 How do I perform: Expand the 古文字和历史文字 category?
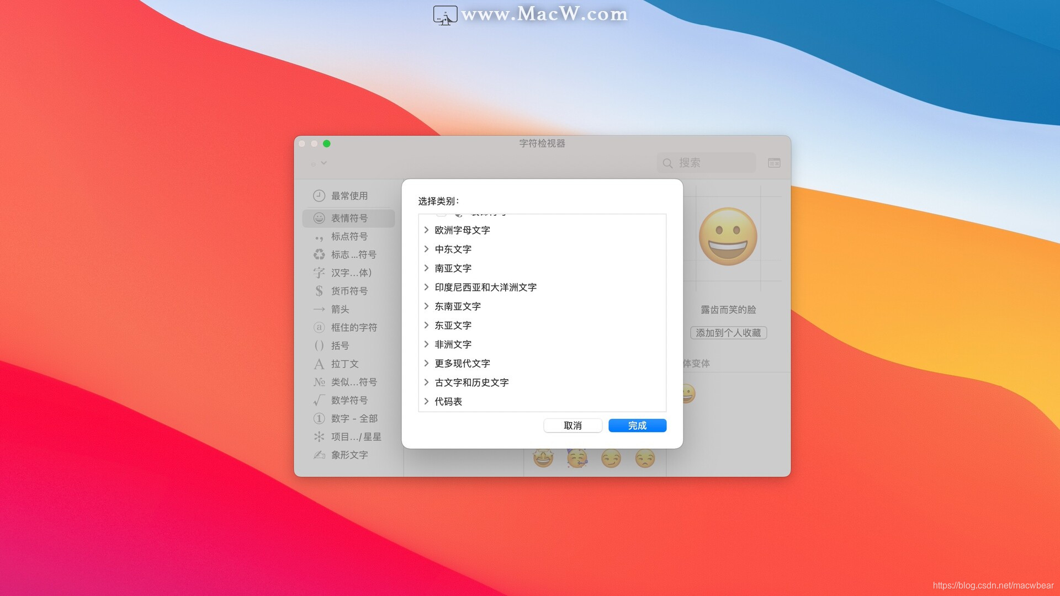pos(426,382)
